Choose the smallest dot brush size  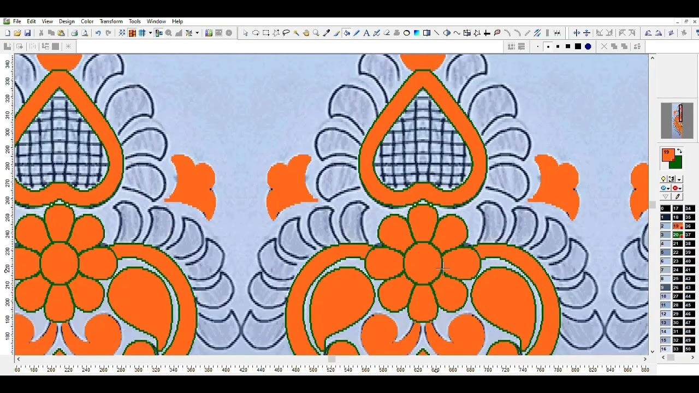click(x=538, y=46)
